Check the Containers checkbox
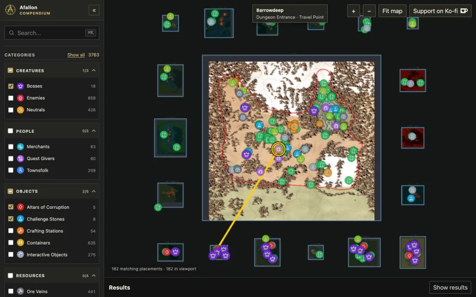The width and height of the screenshot is (476, 297). 11,243
